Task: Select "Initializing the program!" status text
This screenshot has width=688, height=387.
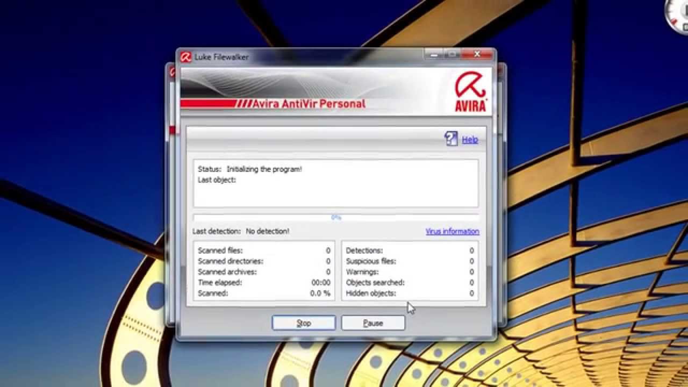Action: (264, 169)
